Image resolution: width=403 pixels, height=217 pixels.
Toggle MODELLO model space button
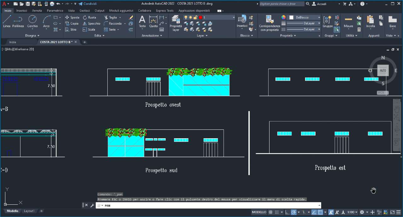coord(259,212)
